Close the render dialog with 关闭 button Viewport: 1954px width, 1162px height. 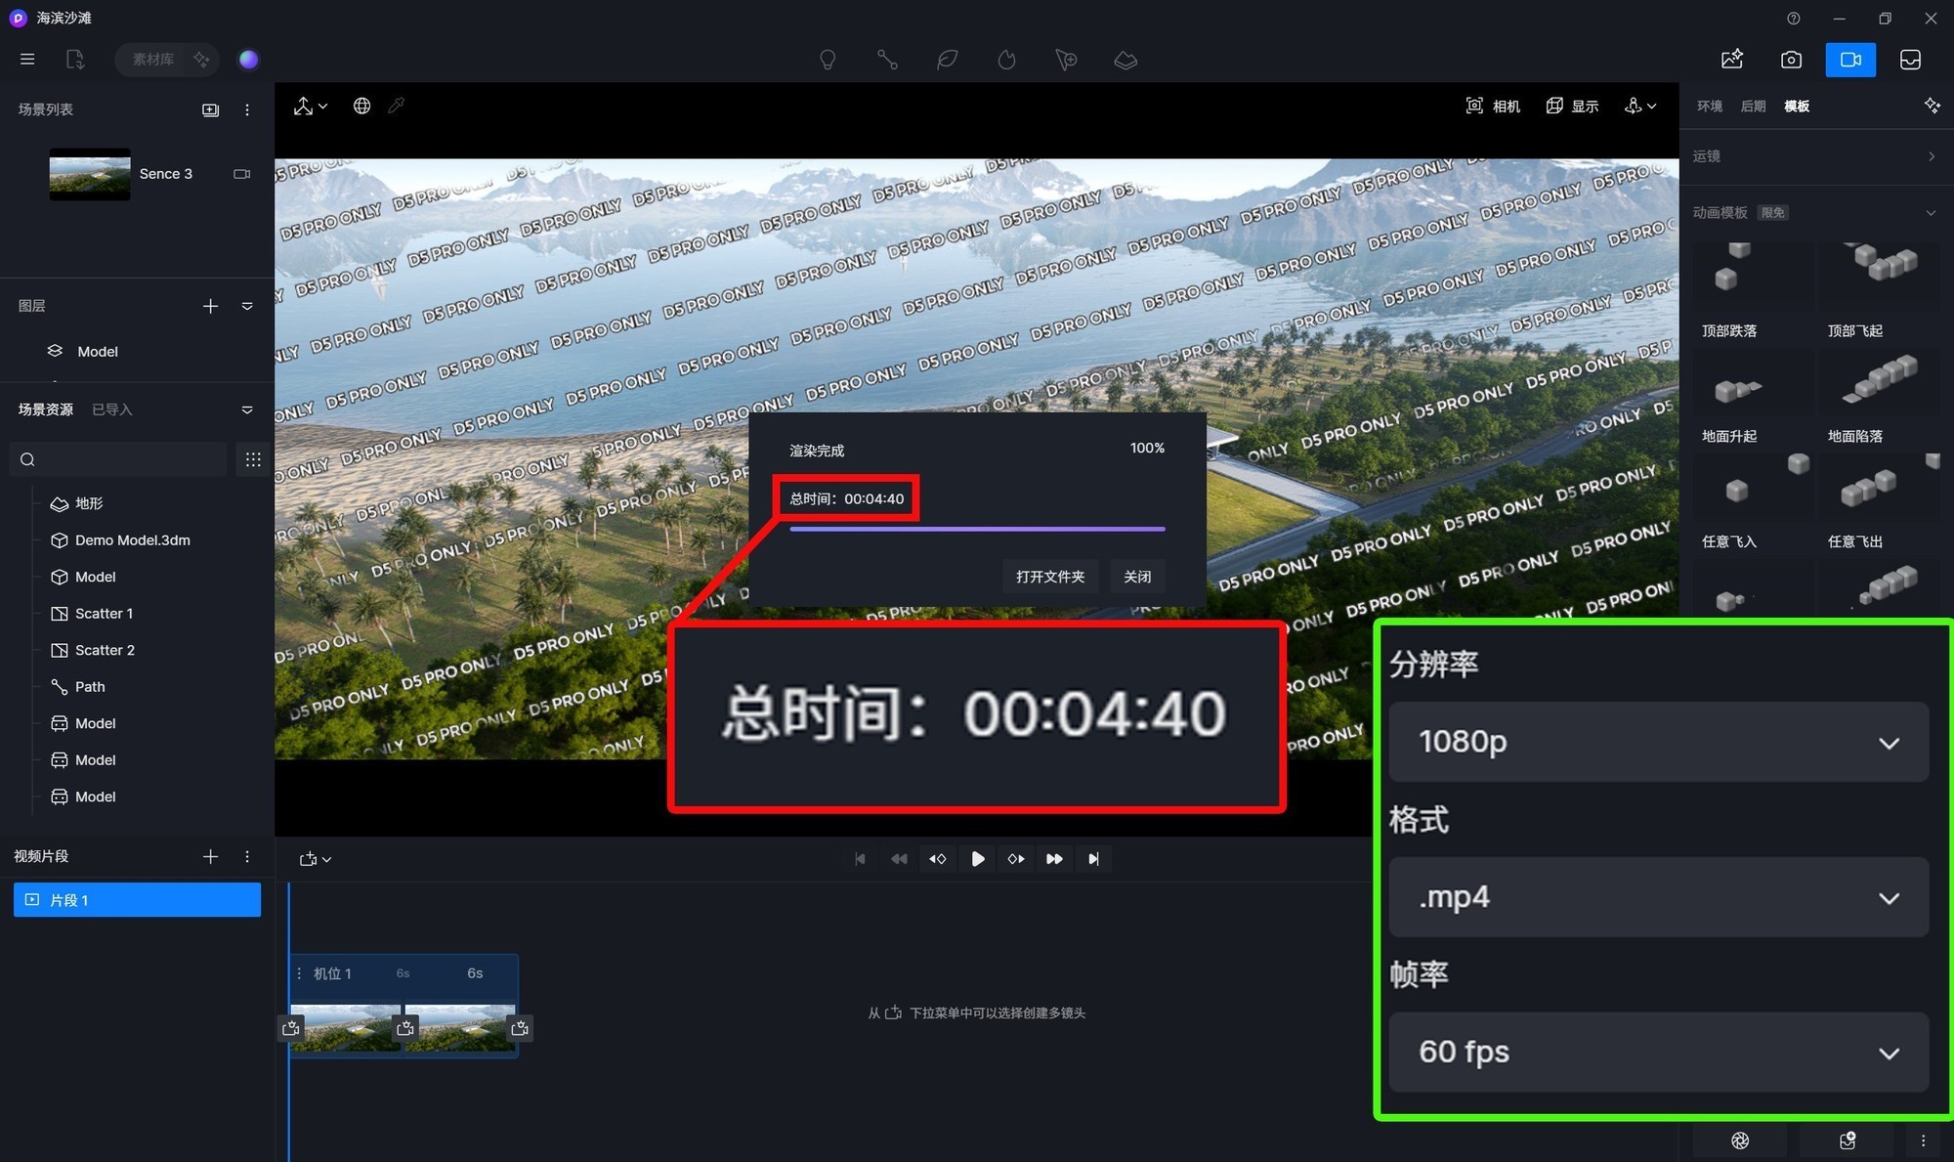1136,576
